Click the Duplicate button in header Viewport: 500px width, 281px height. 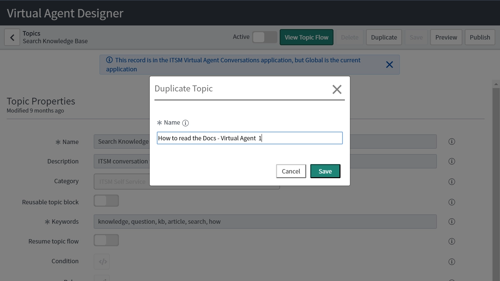tap(384, 37)
